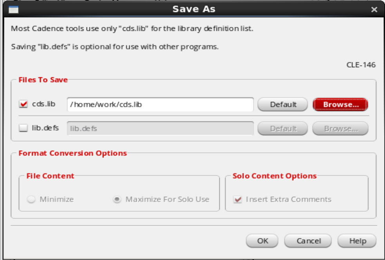Image resolution: width=385 pixels, height=260 pixels.
Task: Confirm with the OK button
Action: pyautogui.click(x=262, y=241)
